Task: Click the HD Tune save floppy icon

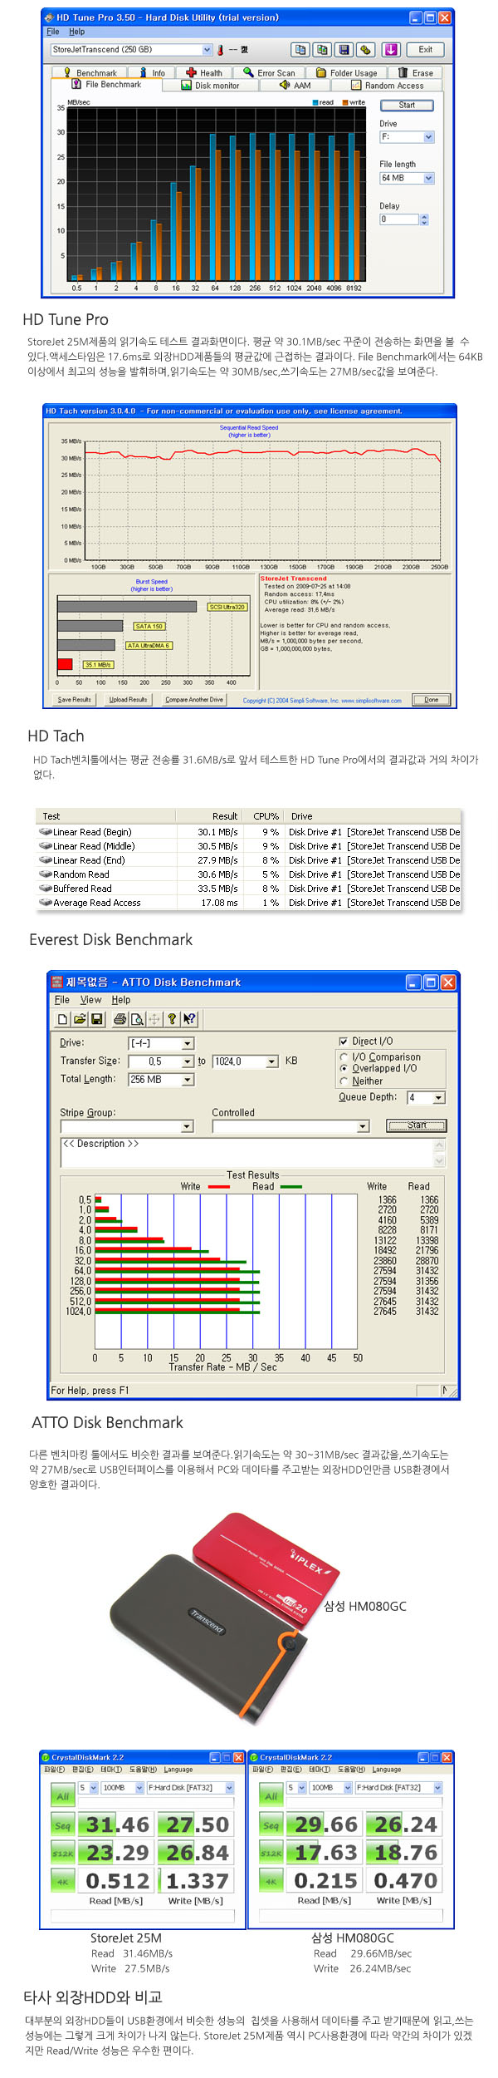Action: tap(344, 50)
